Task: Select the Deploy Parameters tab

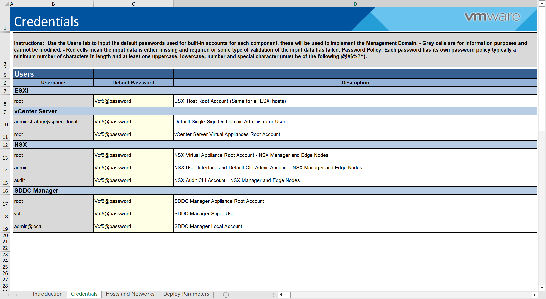Action: pos(186,294)
